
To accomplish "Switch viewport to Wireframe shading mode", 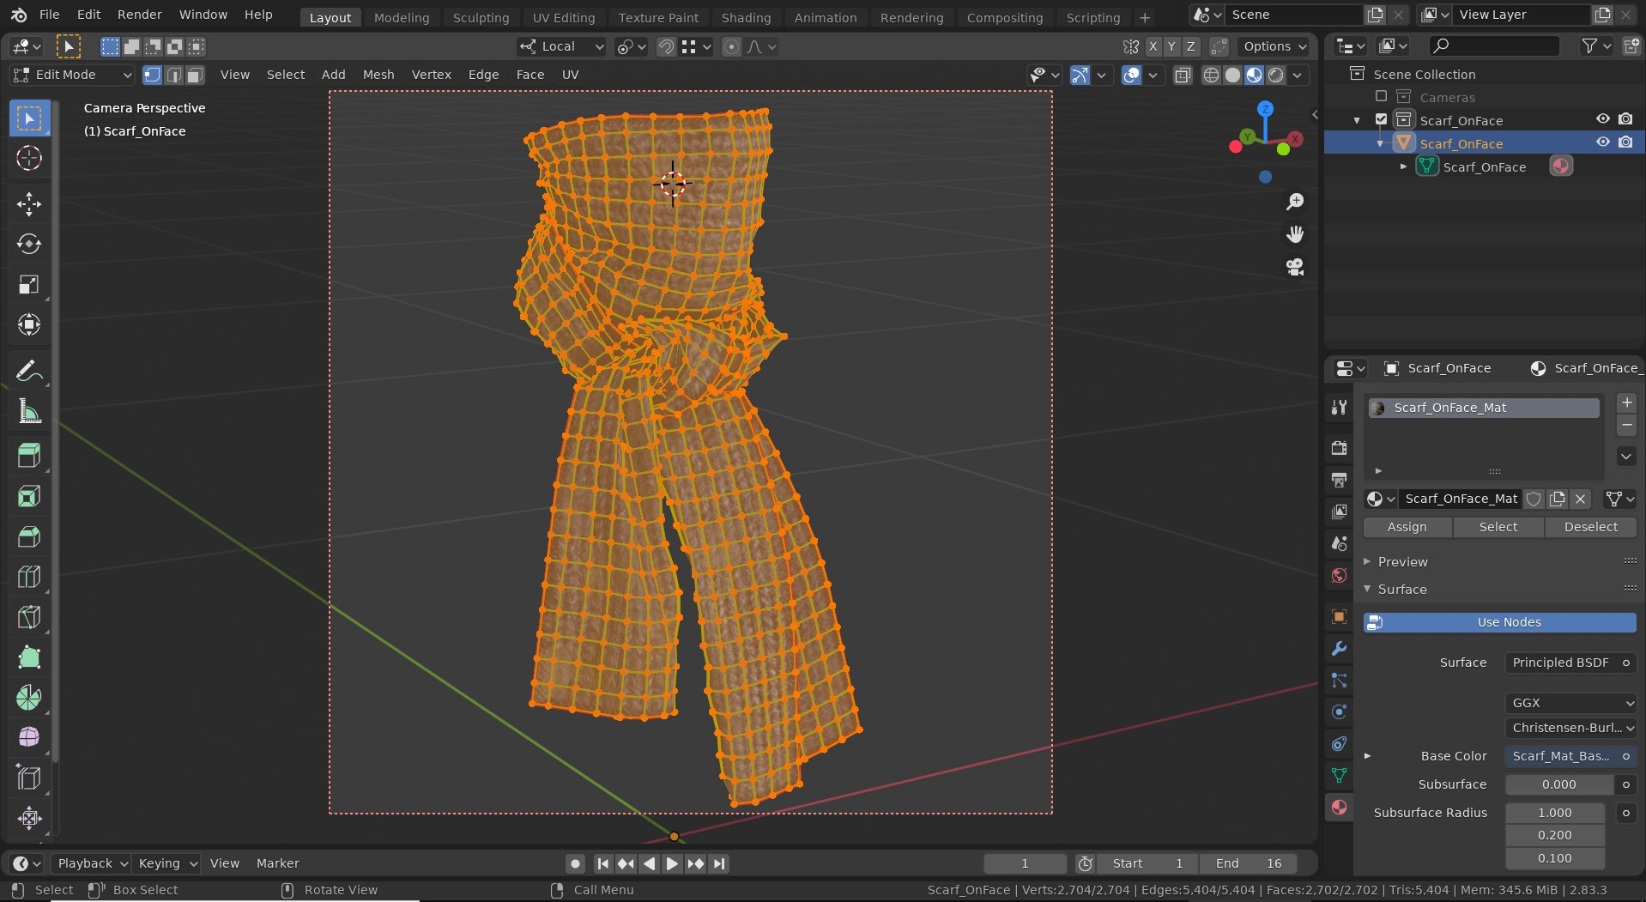I will (1210, 75).
